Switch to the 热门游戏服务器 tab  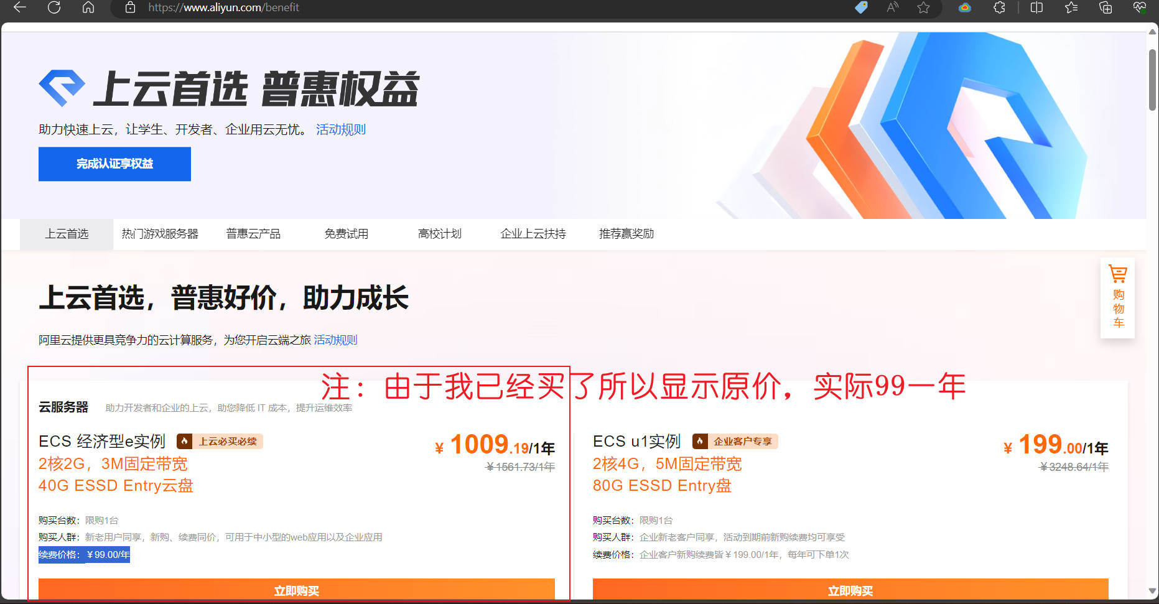coord(160,234)
